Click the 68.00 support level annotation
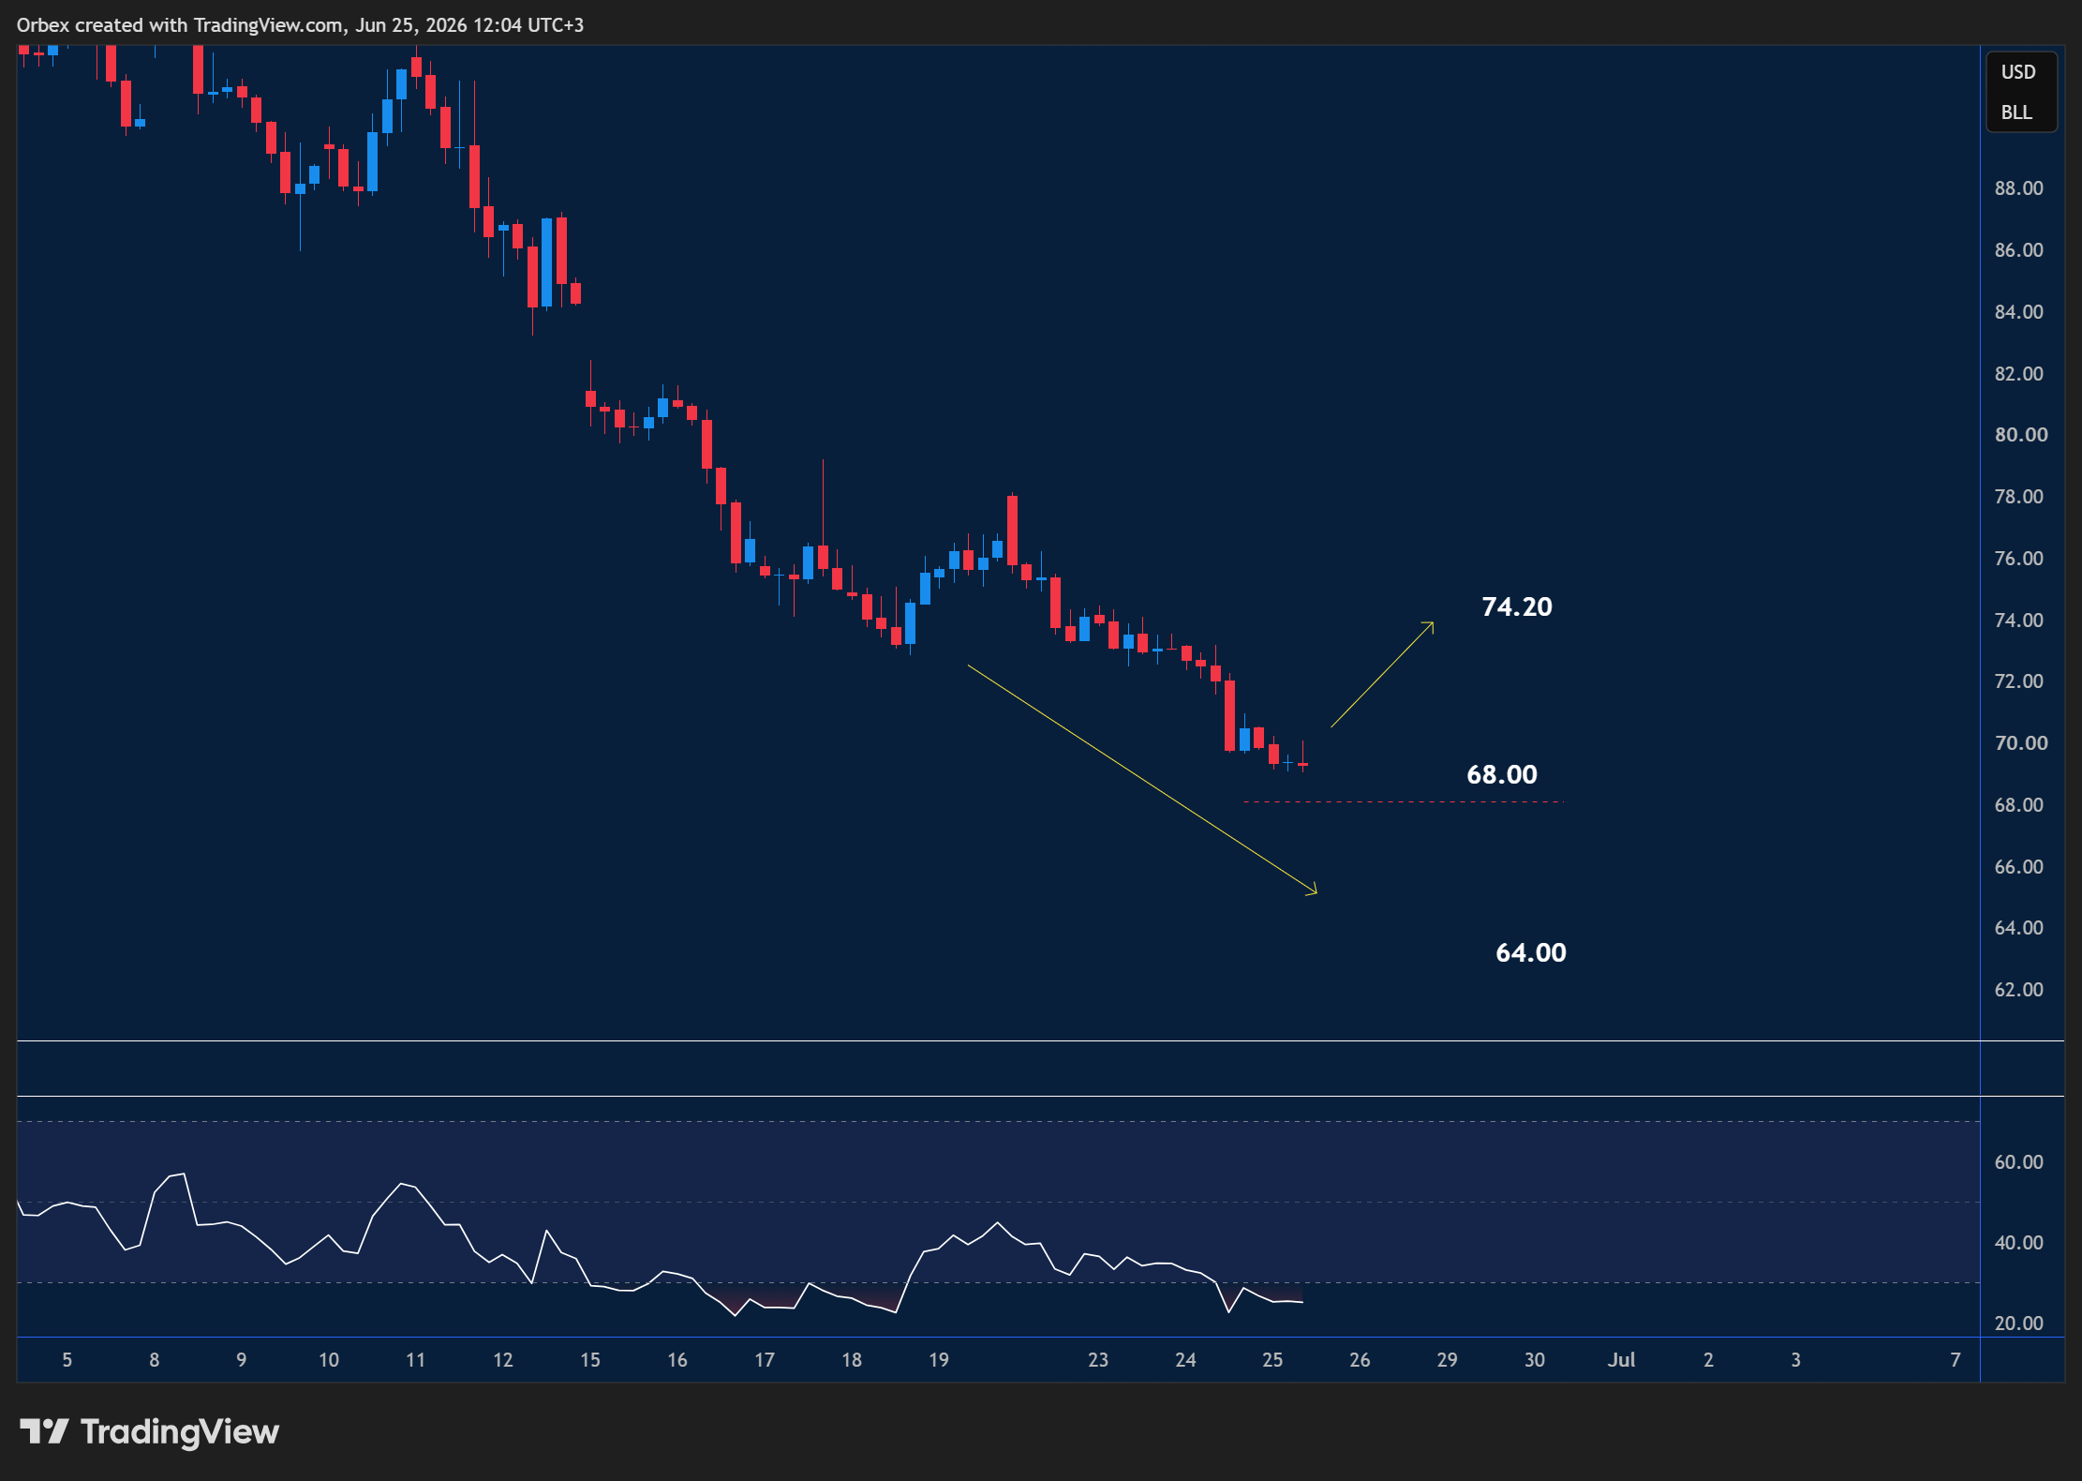 pos(1502,774)
